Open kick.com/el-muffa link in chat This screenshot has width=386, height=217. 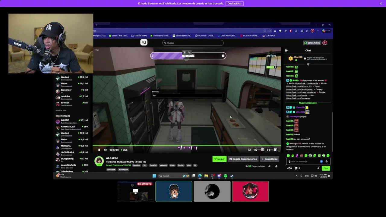[x=306, y=83]
